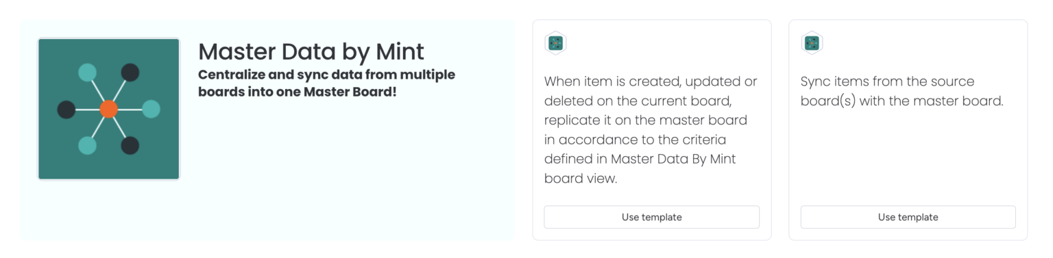Viewport: 1053px width, 258px height.
Task: Use template for syncing source boards
Action: (x=908, y=217)
